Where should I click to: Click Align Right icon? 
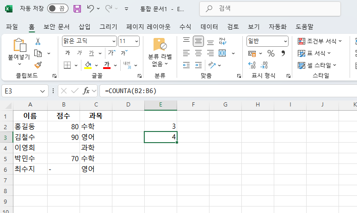(x=210, y=53)
